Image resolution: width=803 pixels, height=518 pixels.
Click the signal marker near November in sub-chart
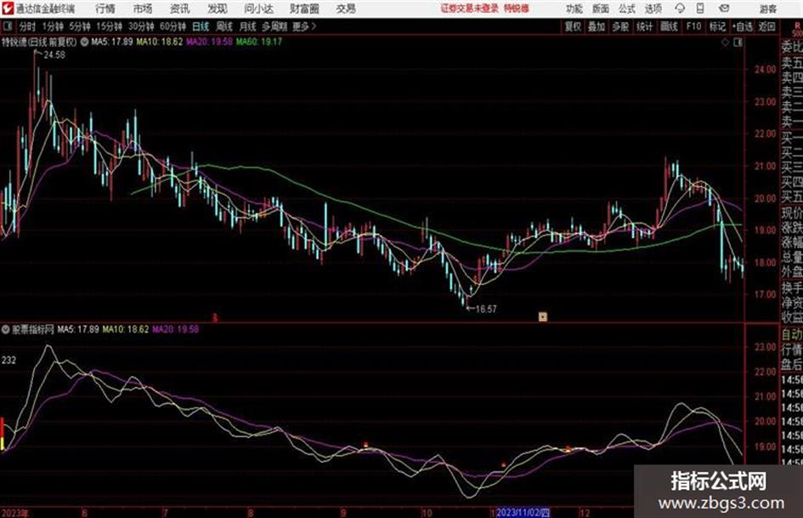[x=503, y=464]
